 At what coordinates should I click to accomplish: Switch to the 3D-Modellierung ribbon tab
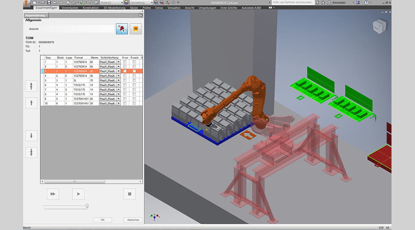(x=113, y=8)
